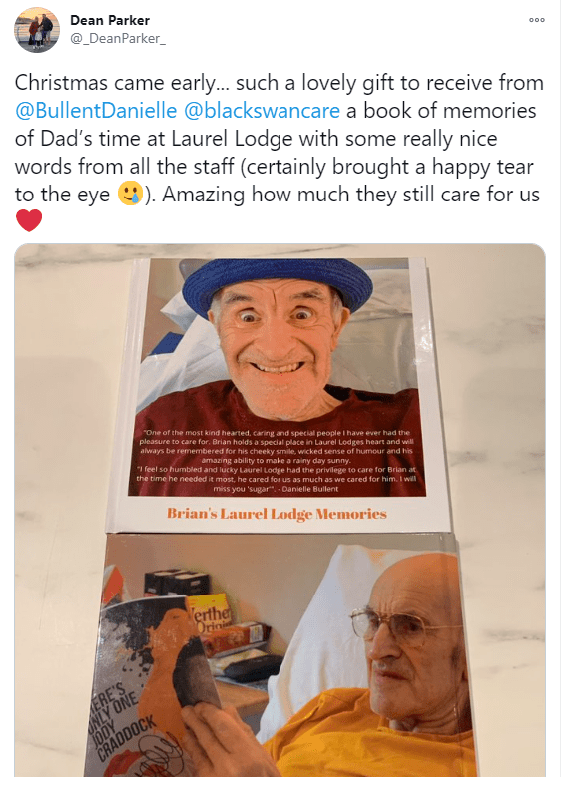This screenshot has height=794, width=561.
Task: Click the crying smile emoji
Action: point(130,194)
